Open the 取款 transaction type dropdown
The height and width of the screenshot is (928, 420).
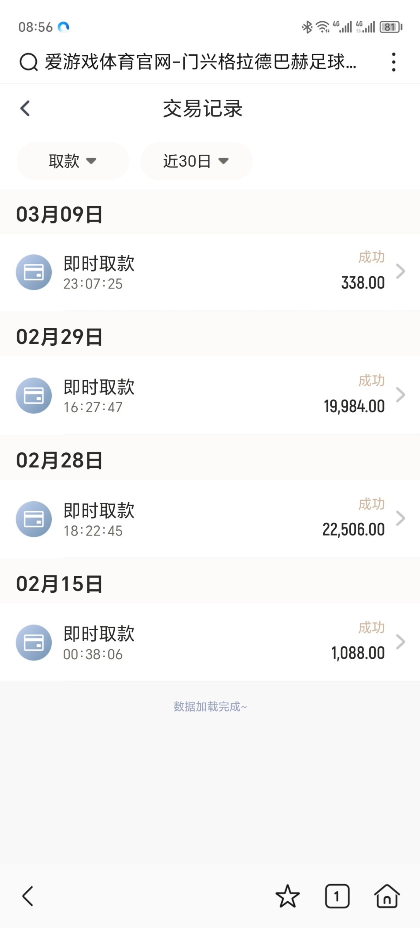tap(73, 161)
